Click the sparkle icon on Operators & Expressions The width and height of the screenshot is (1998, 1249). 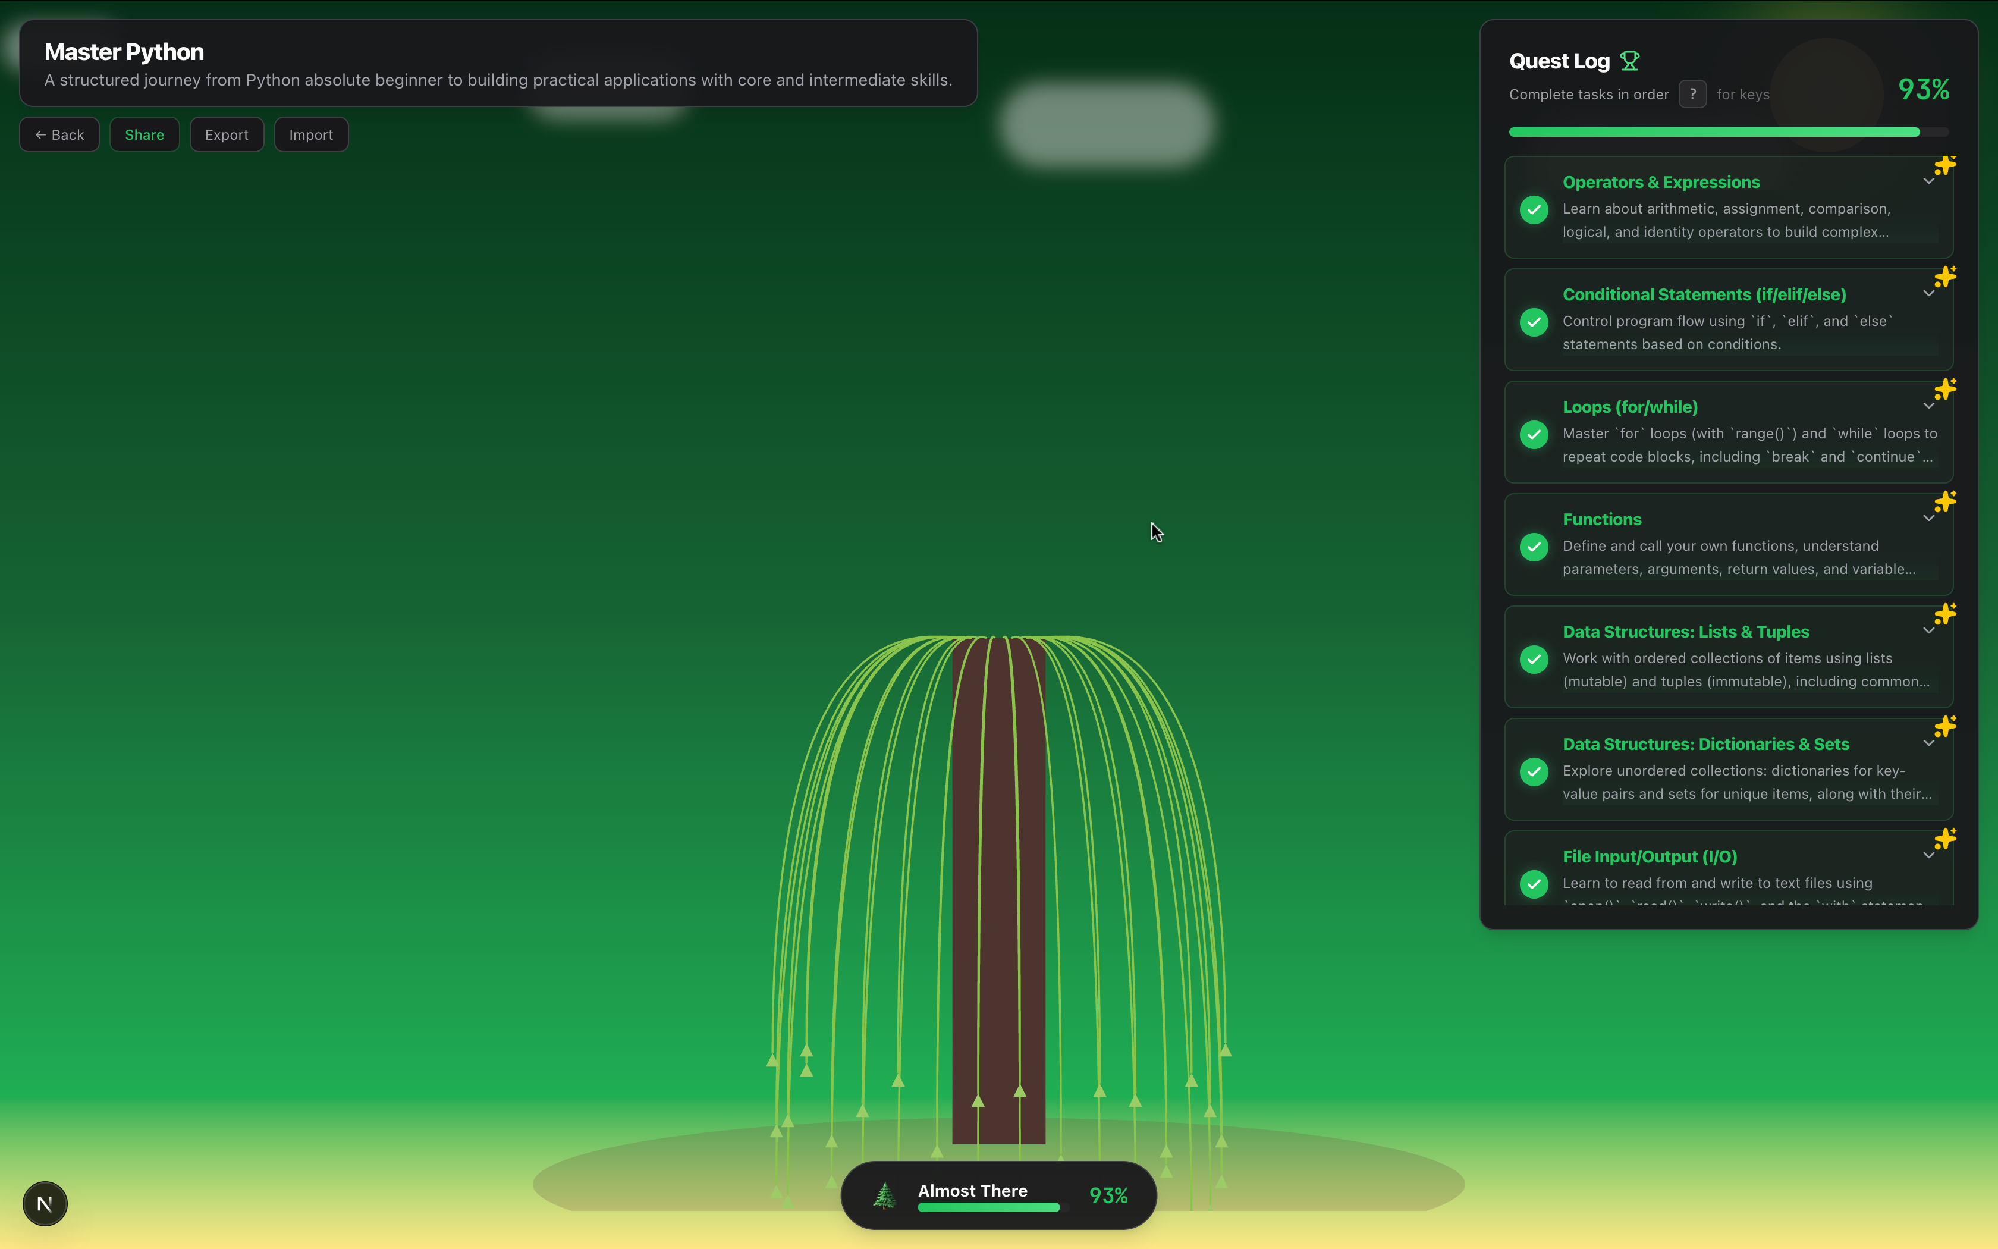1944,165
